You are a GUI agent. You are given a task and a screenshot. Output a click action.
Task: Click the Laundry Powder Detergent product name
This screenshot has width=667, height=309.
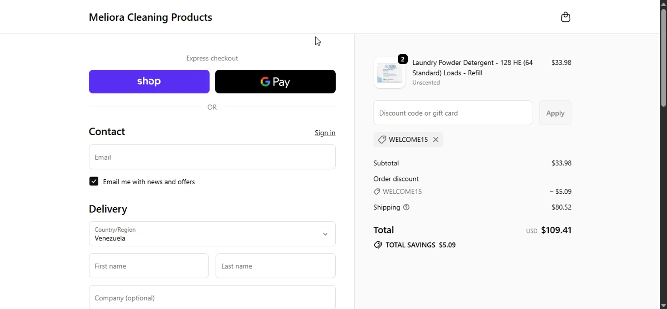[x=472, y=68]
